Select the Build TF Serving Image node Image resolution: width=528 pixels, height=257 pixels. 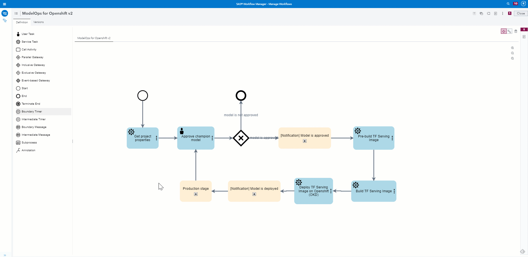point(374,191)
